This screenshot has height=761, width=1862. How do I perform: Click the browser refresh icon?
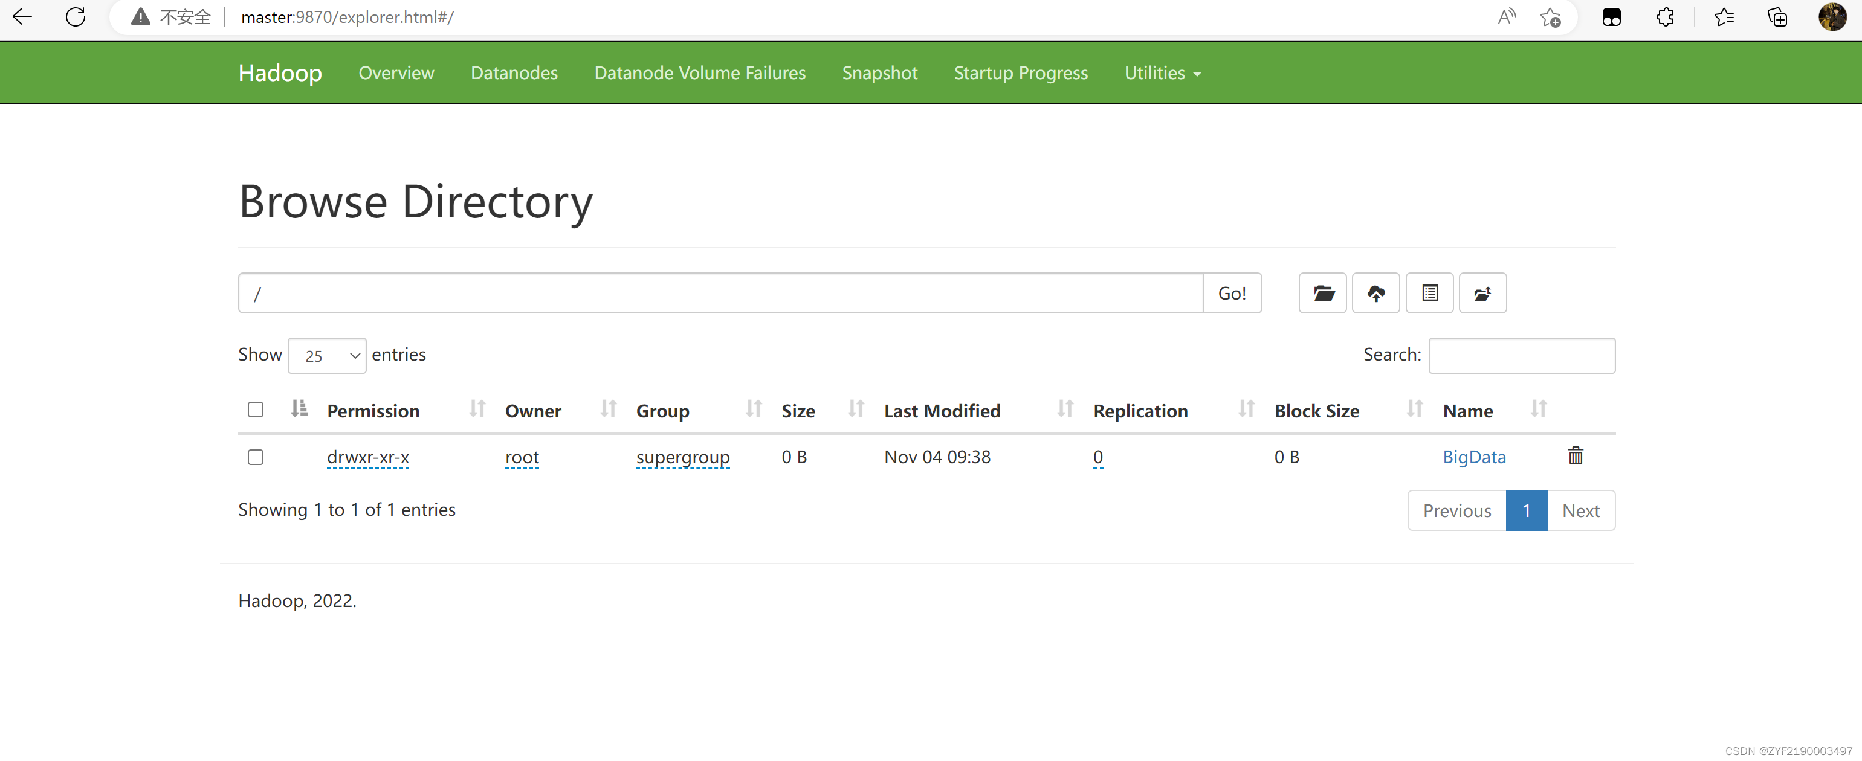point(75,17)
